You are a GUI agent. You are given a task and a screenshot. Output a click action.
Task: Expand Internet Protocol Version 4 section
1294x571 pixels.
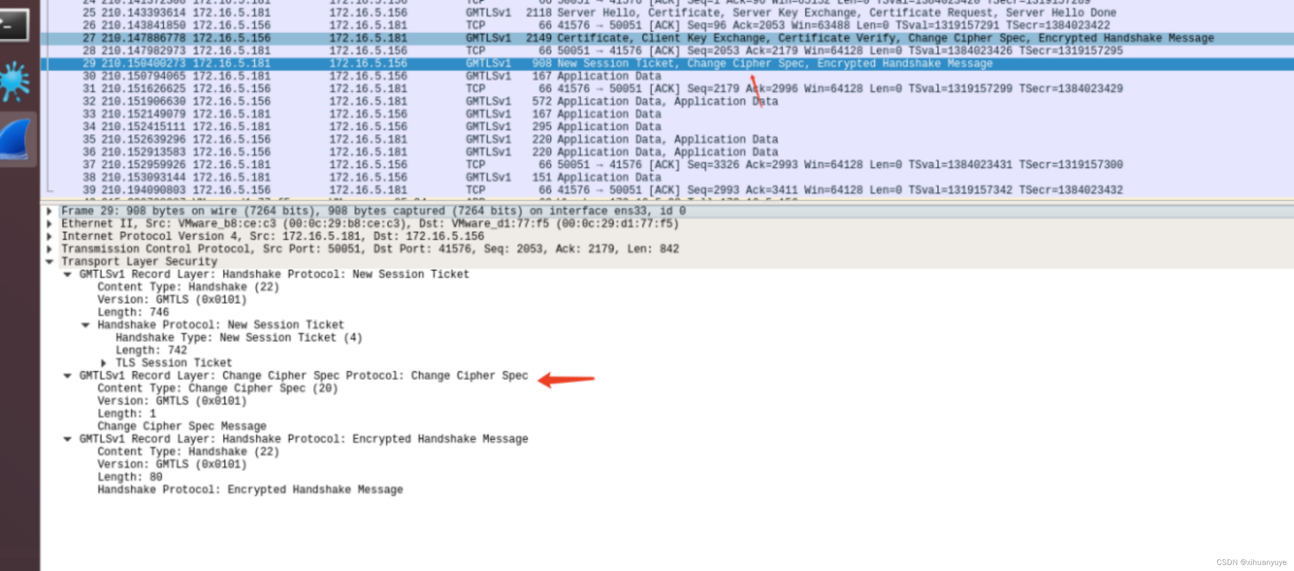[x=50, y=236]
